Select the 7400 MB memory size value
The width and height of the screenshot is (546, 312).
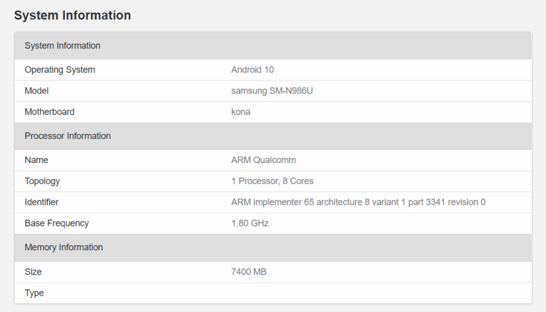tap(249, 272)
